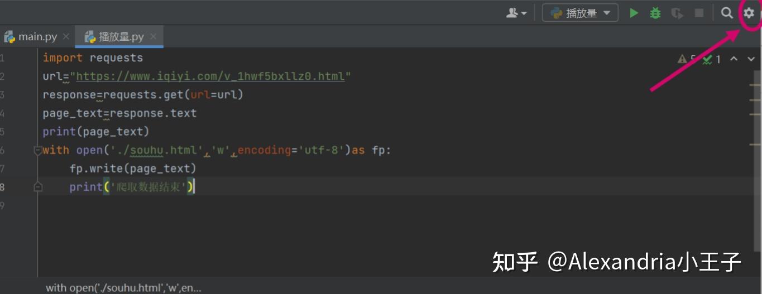Click the 'fp.write(page_text)' line

coord(133,168)
